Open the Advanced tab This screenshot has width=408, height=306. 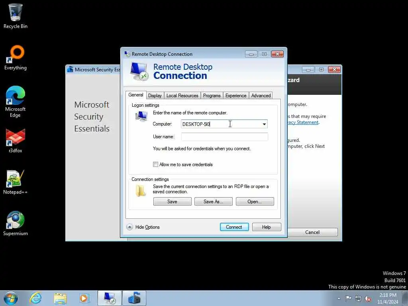point(261,96)
